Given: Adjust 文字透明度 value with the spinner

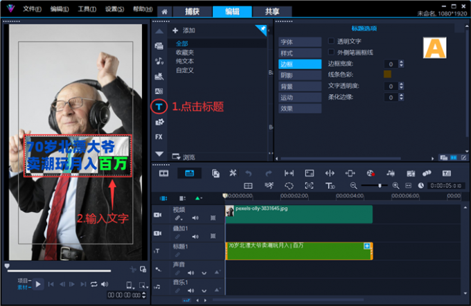Looking at the screenshot, I should [401, 86].
